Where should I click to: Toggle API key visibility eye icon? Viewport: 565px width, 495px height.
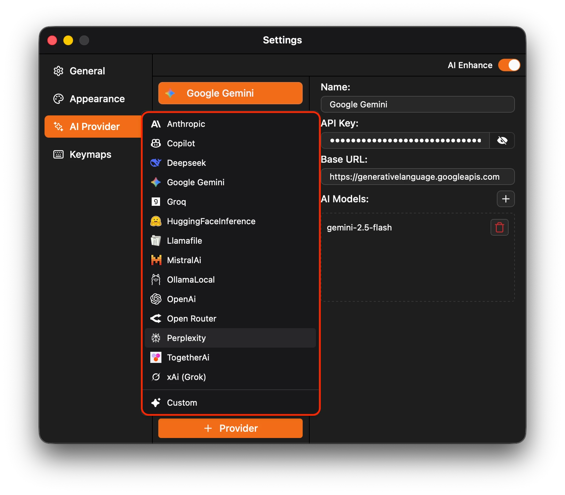(502, 140)
